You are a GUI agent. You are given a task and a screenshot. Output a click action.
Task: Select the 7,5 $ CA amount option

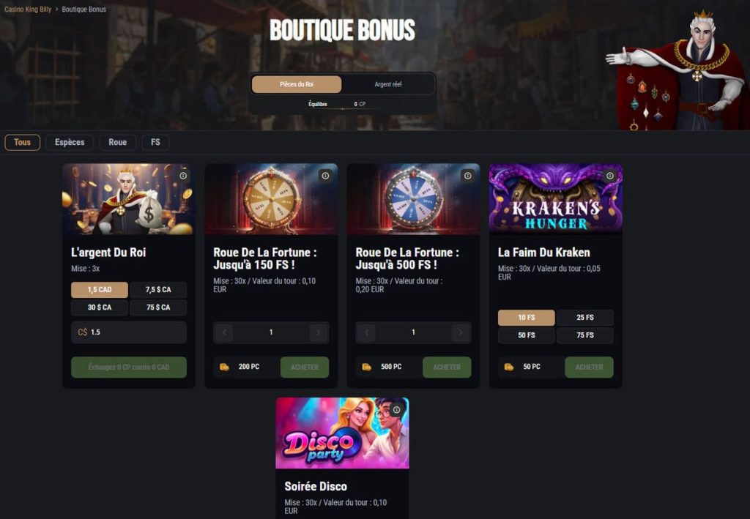pyautogui.click(x=158, y=290)
